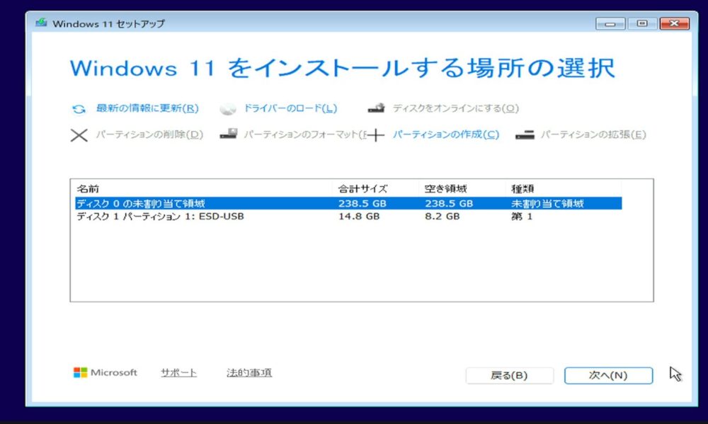Click パーティションの拡張(E) label

[593, 134]
